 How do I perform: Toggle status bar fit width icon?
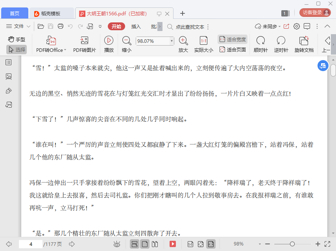click(211, 244)
